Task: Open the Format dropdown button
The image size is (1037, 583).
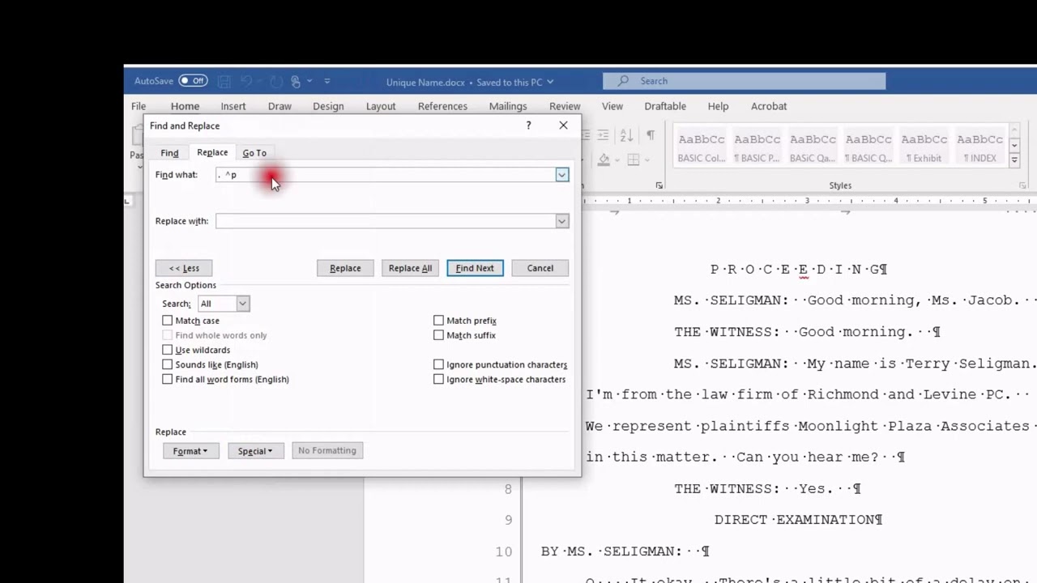Action: tap(190, 451)
